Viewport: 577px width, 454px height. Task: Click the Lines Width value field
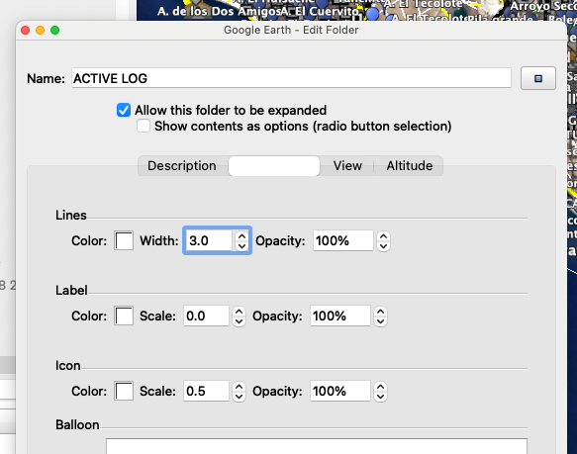point(209,241)
